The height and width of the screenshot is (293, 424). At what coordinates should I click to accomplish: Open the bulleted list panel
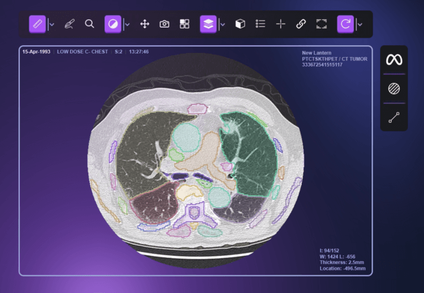pyautogui.click(x=261, y=24)
